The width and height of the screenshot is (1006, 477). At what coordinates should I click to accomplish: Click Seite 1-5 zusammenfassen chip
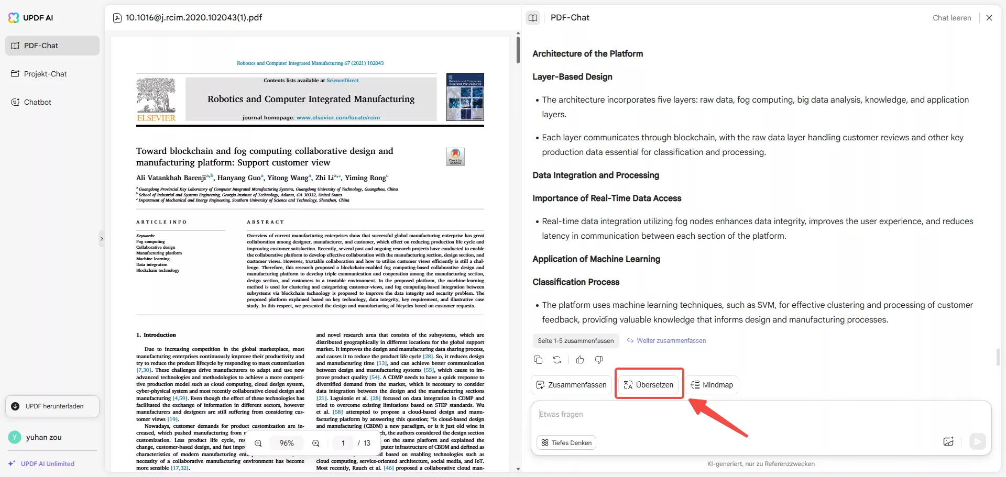pos(576,341)
